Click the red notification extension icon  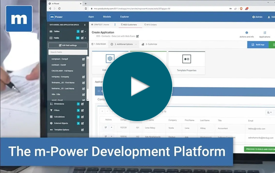pyautogui.click(x=246, y=9)
